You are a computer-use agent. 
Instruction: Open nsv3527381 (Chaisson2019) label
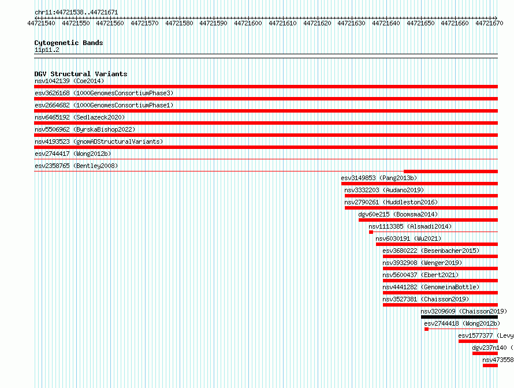click(x=426, y=299)
